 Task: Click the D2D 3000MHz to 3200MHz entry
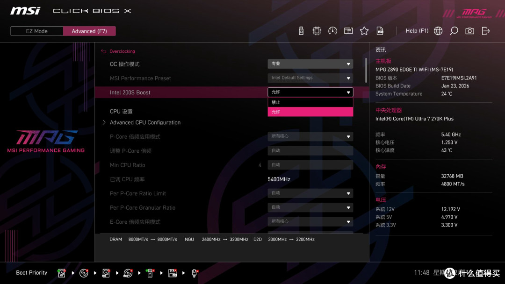tap(284, 239)
